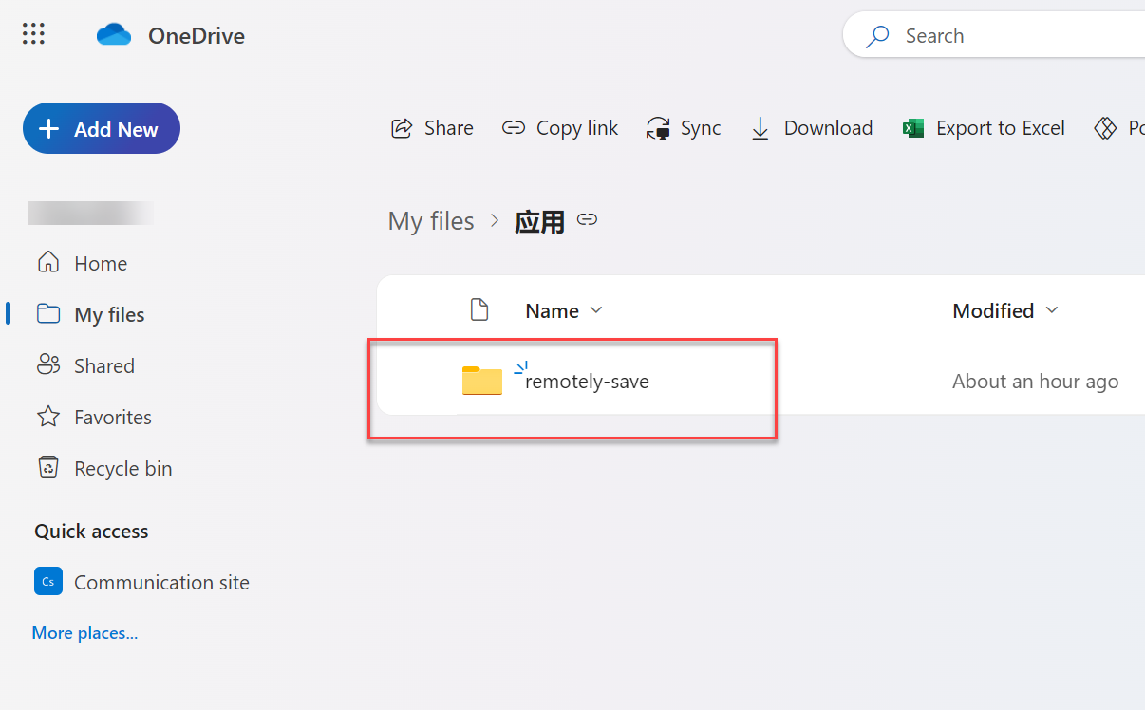Open the Name column sort dropdown
Image resolution: width=1145 pixels, height=710 pixels.
[x=596, y=310]
